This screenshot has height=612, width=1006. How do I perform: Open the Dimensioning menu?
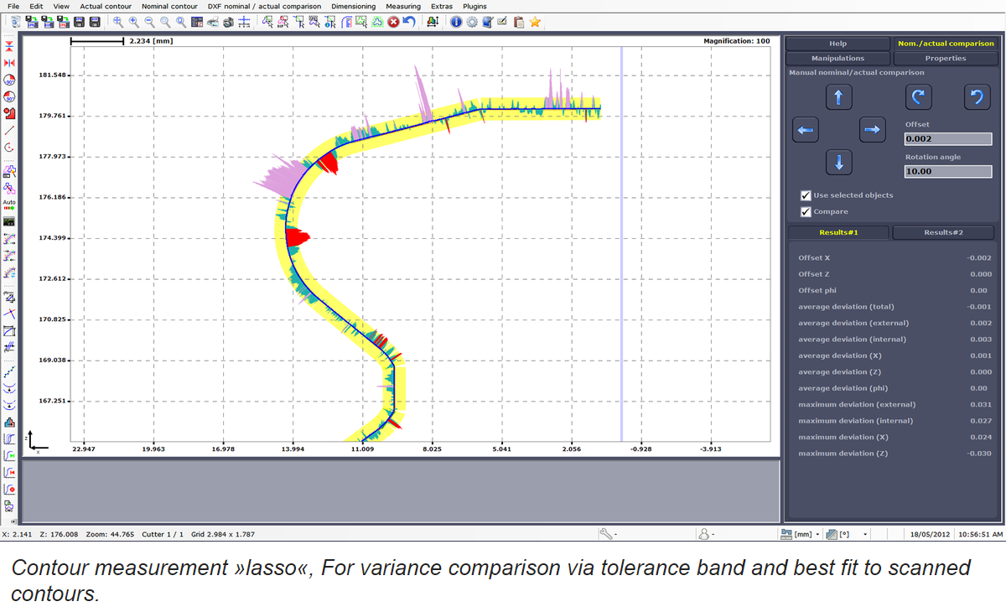(x=353, y=6)
